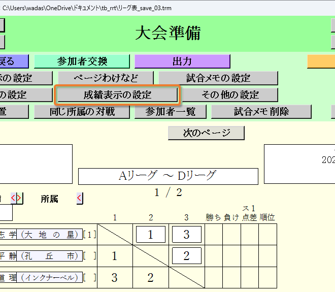Click the 順位 column header
This screenshot has width=335, height=292.
click(x=267, y=217)
